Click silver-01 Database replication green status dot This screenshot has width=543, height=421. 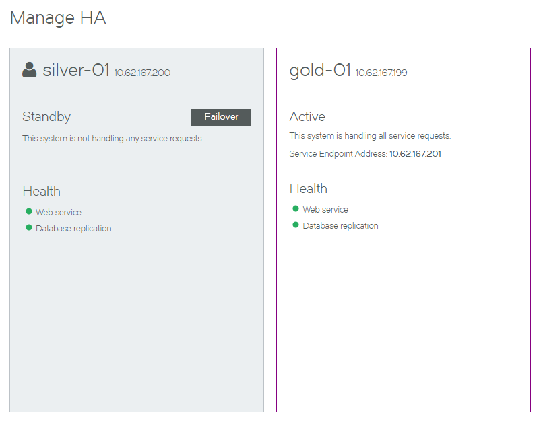click(x=29, y=227)
